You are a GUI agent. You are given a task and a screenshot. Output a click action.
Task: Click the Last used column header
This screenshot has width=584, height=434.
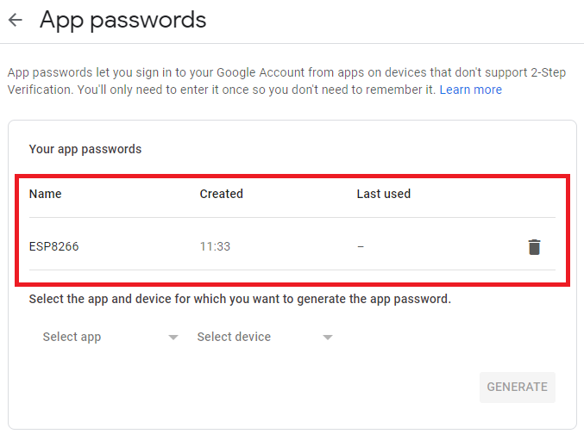[x=383, y=194]
